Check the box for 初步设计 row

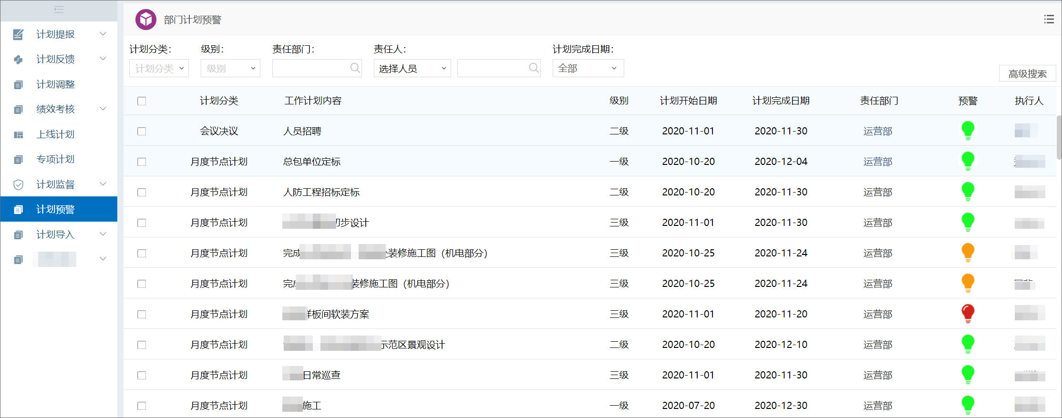[142, 223]
